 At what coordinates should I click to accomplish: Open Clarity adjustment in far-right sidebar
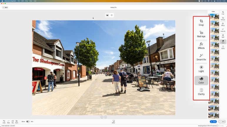pos(223,47)
